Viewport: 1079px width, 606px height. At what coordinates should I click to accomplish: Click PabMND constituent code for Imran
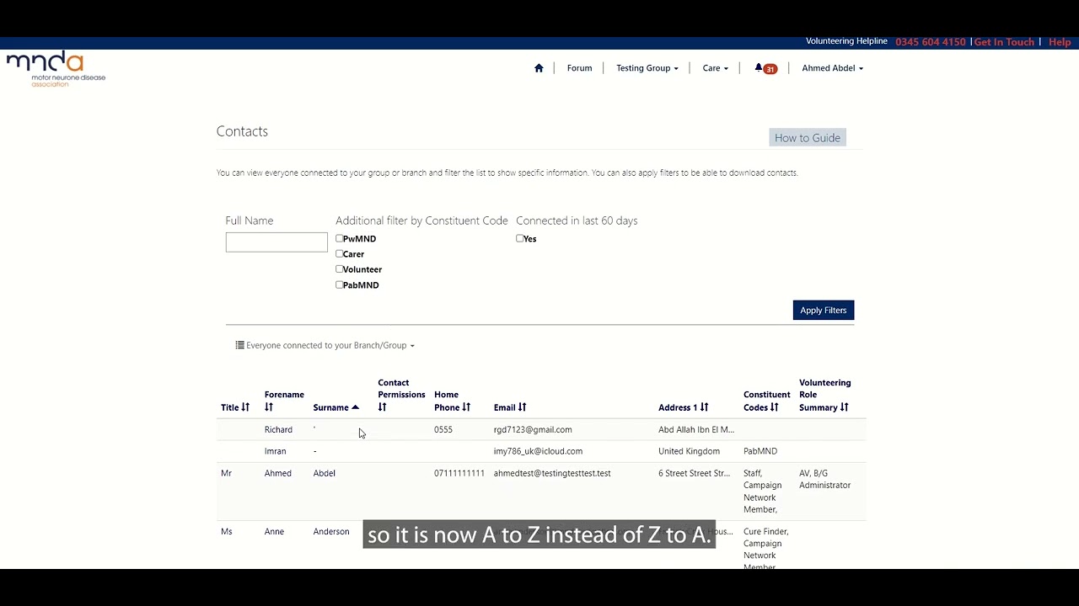[x=760, y=451]
